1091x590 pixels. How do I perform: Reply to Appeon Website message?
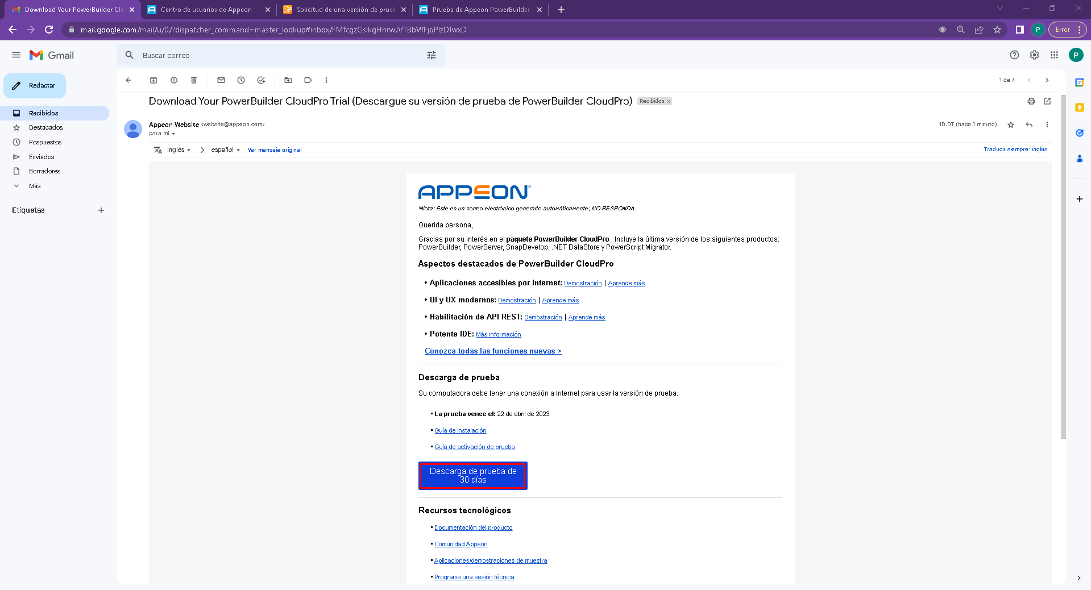[x=1028, y=124]
